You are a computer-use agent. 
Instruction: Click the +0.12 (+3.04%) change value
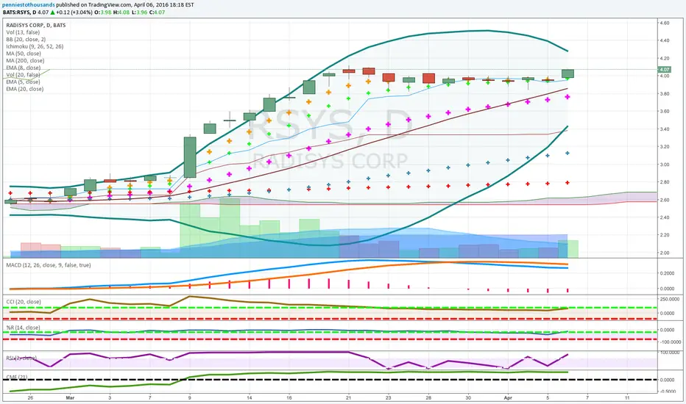74,12
